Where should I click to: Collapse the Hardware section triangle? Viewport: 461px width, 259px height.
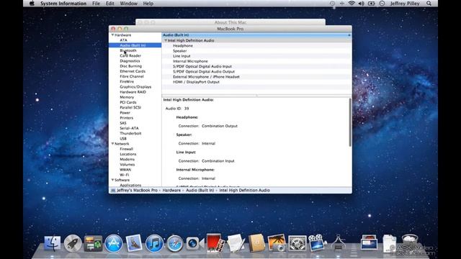[x=112, y=35]
